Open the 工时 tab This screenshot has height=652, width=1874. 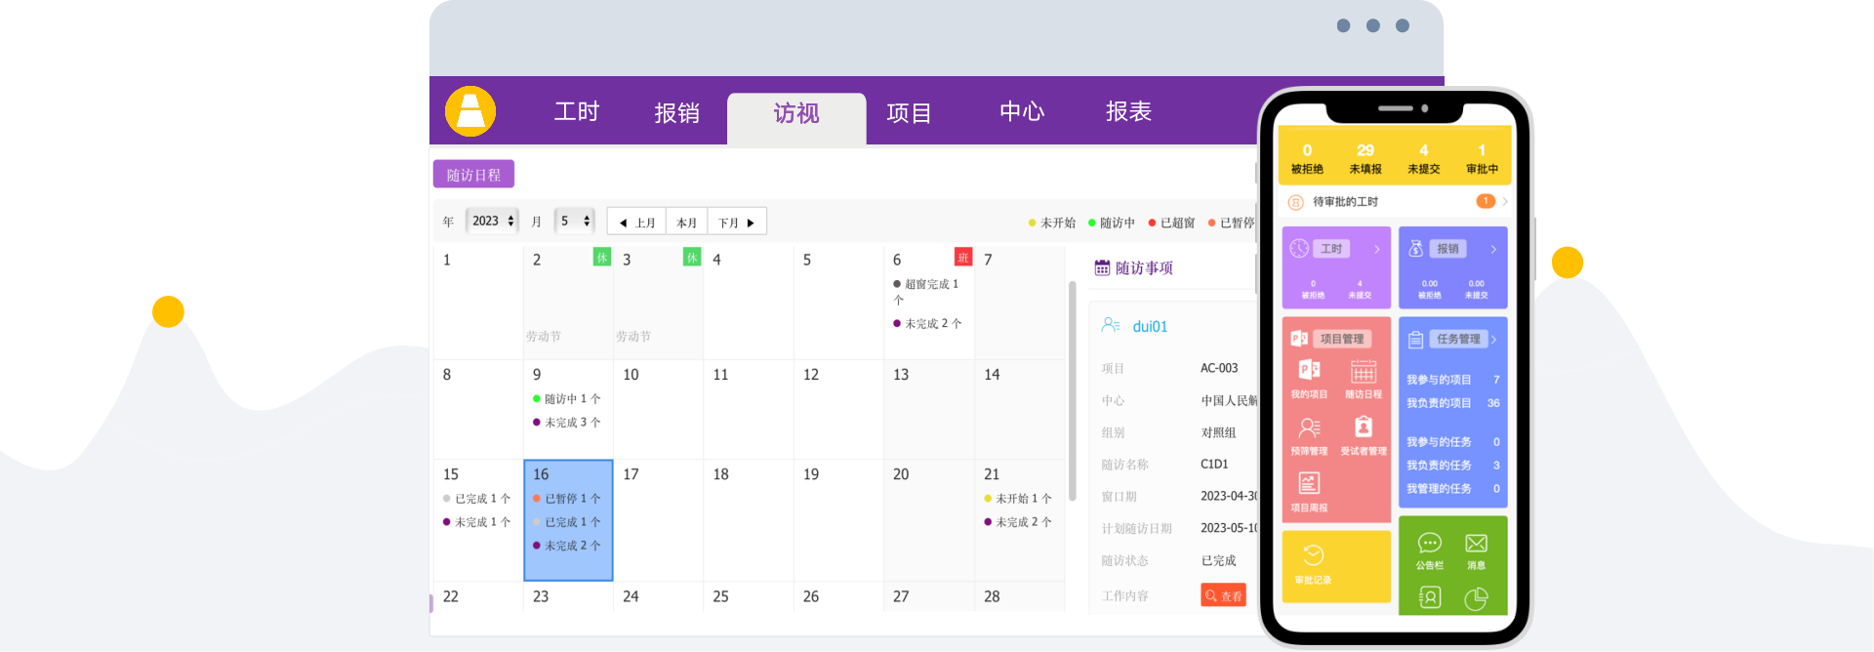coord(577,112)
